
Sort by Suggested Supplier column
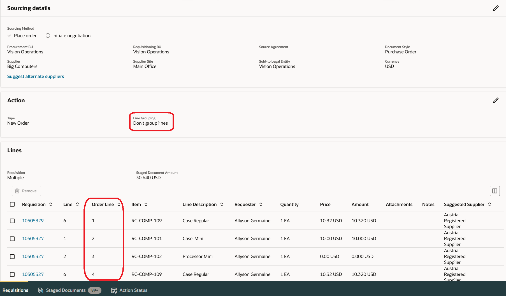coord(489,204)
